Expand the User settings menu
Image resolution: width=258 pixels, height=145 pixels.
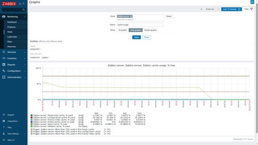(x=25, y=134)
